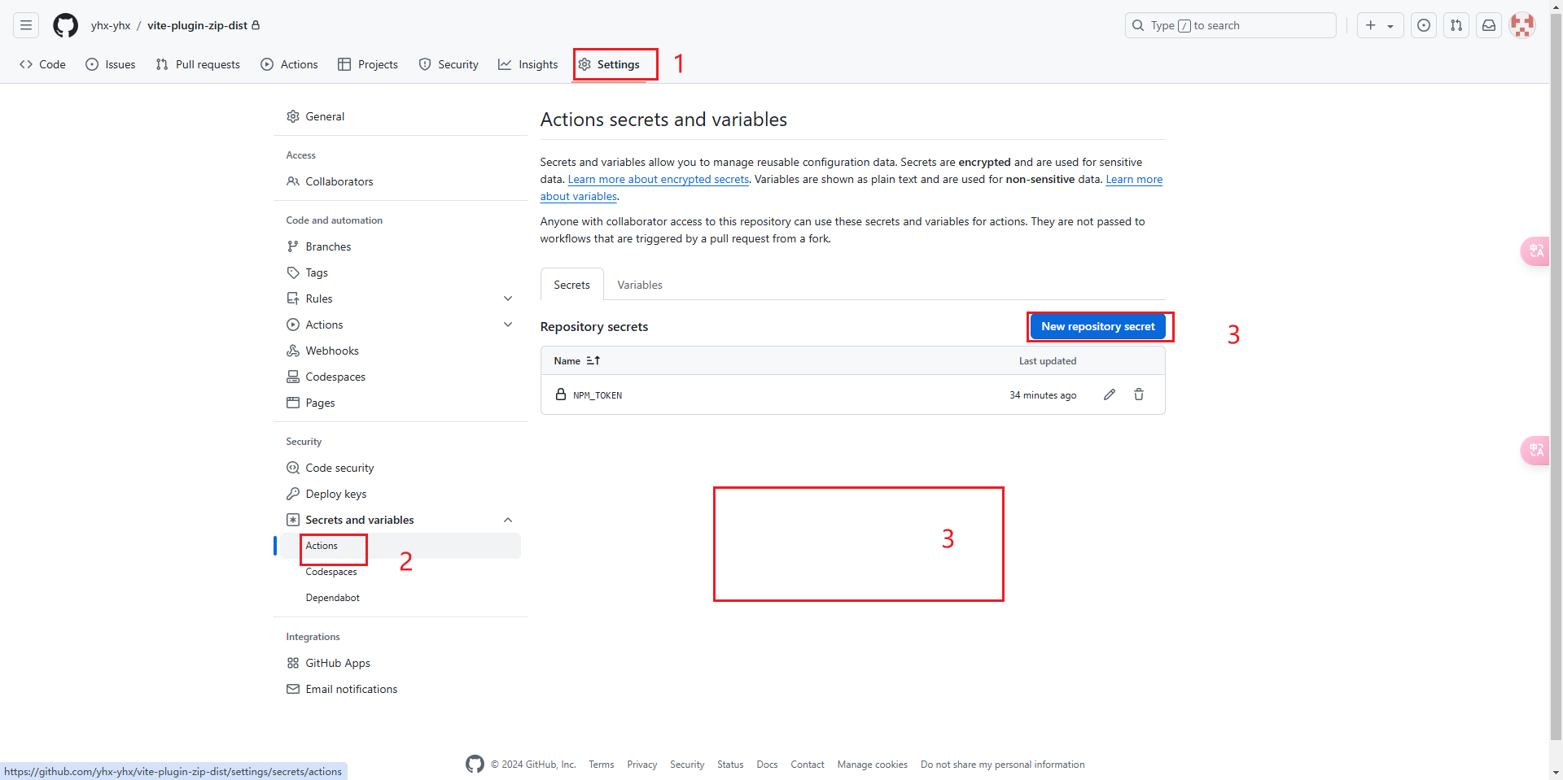Open the hamburger navigation menu
Viewport: 1563px width, 780px height.
coord(26,25)
